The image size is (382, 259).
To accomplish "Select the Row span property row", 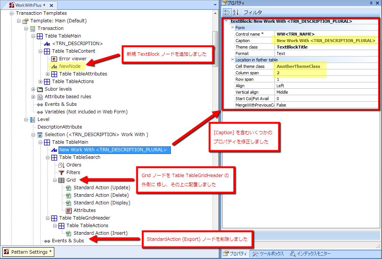I will [306, 79].
